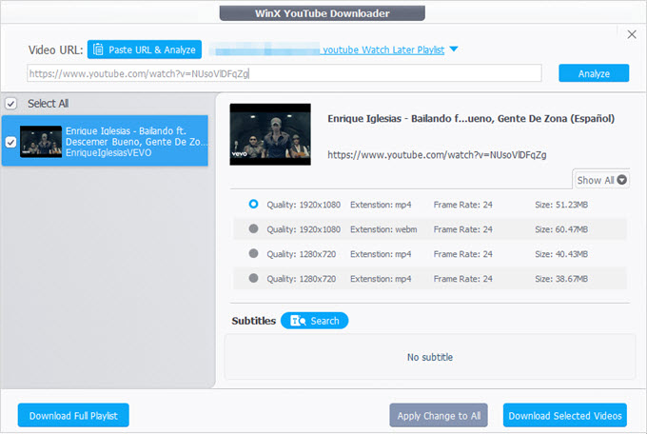This screenshot has height=434, width=647.
Task: Select the Enrique Iglesias Bailando list thumbnail
Action: [41, 141]
